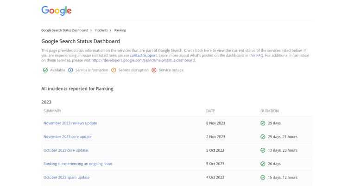Click the red Service outage icon

154,70
